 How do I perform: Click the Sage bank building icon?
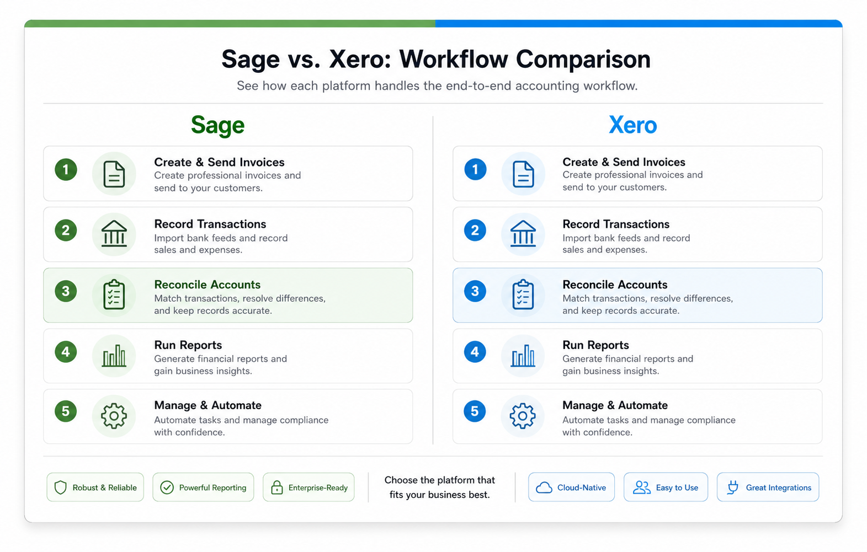point(114,233)
